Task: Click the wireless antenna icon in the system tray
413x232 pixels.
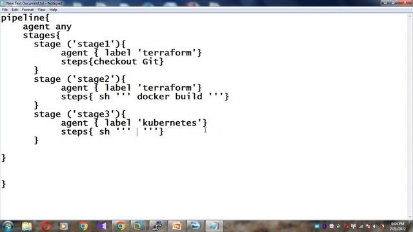Action: pyautogui.click(x=354, y=226)
